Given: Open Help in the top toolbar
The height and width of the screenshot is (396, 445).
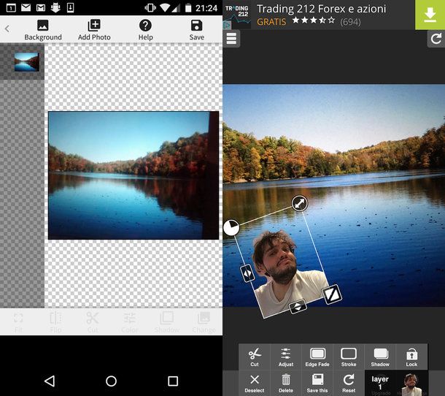Looking at the screenshot, I should (145, 30).
